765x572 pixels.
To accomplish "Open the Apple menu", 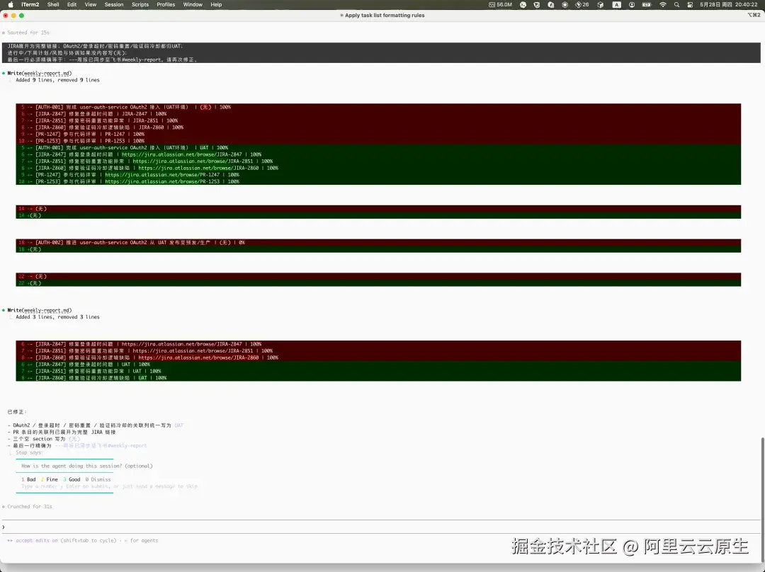I will (x=11, y=4).
